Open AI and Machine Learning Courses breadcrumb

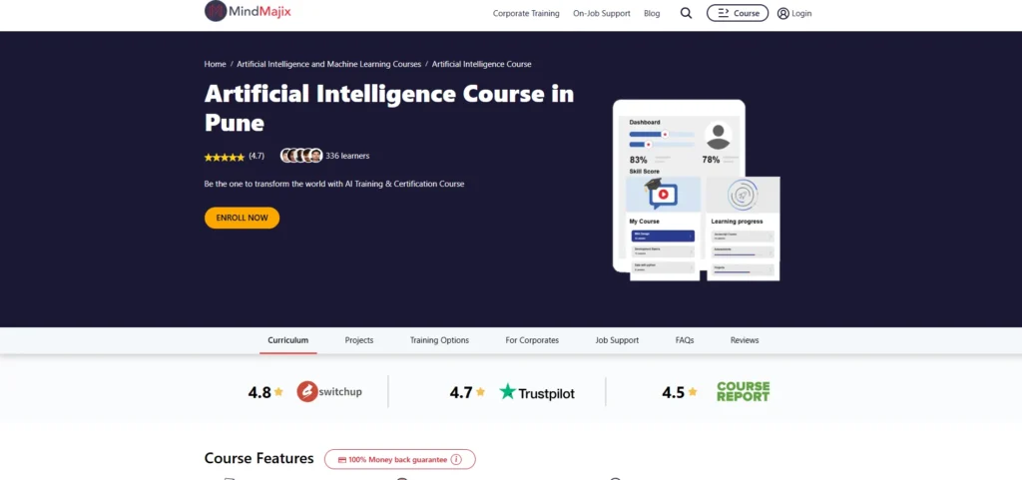328,64
